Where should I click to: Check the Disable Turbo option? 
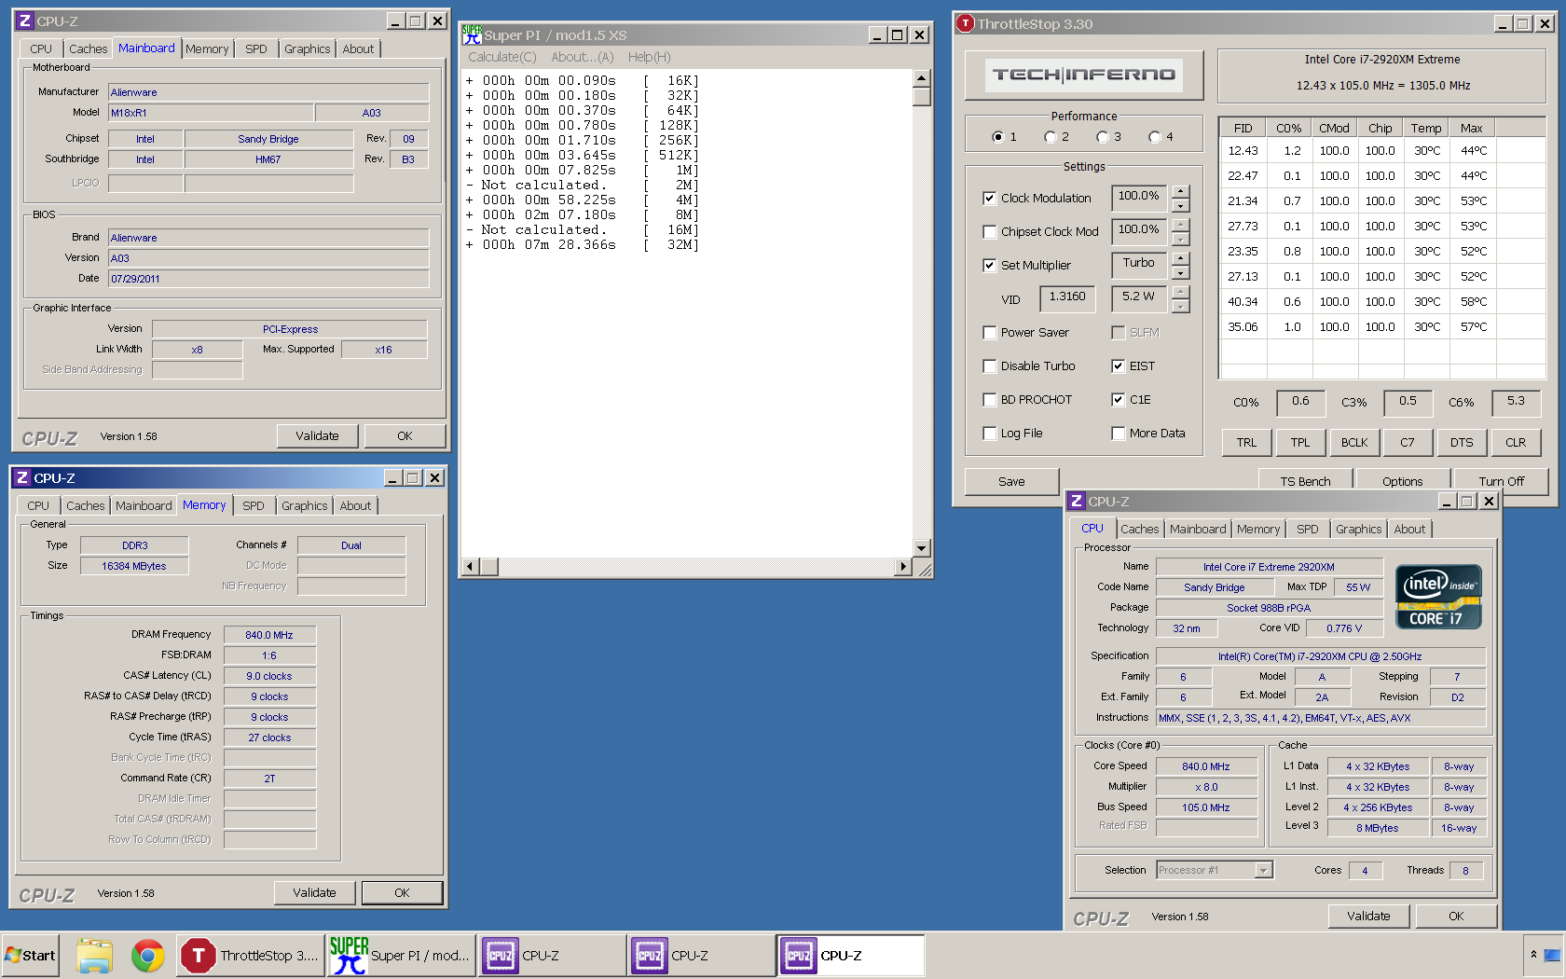989,365
